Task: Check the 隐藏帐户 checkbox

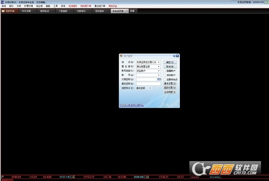Action: click(165, 71)
